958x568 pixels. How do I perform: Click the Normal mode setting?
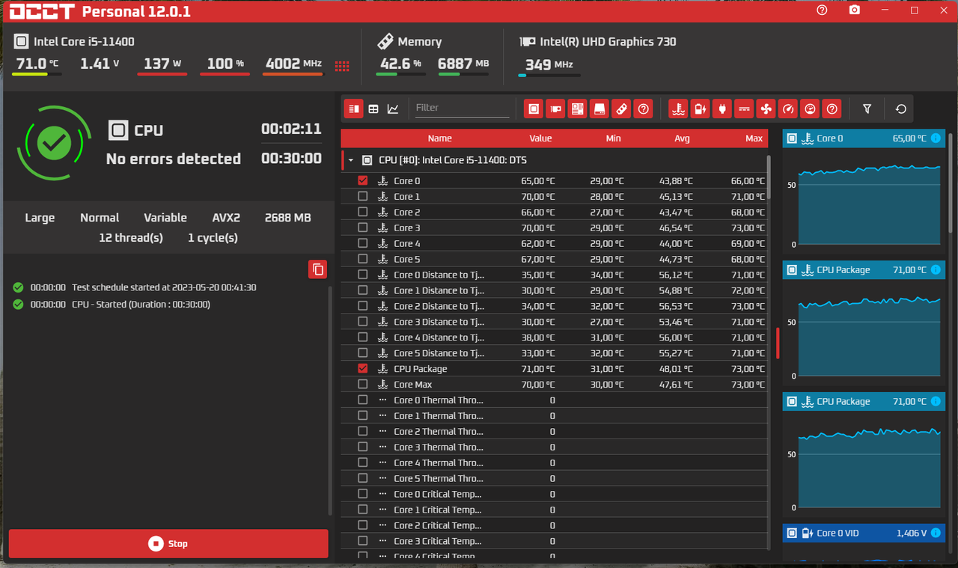100,218
